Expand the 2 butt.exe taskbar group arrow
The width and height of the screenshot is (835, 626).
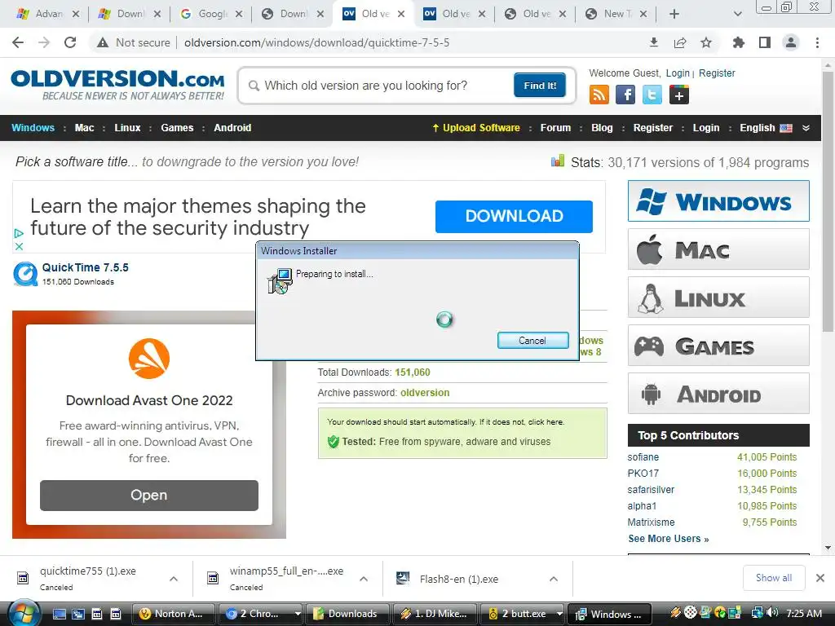tap(559, 614)
